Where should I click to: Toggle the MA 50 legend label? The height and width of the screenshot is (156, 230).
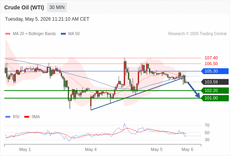(74, 34)
